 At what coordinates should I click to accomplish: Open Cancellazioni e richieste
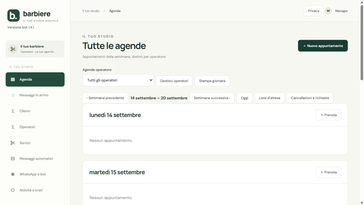310,98
